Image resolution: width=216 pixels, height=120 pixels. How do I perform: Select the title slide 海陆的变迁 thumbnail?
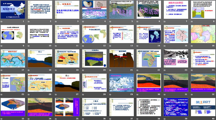13,9
